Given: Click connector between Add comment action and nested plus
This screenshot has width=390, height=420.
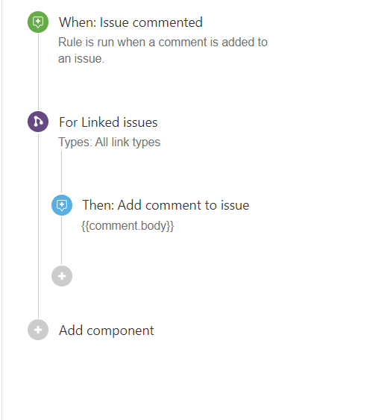Looking at the screenshot, I should tap(62, 240).
